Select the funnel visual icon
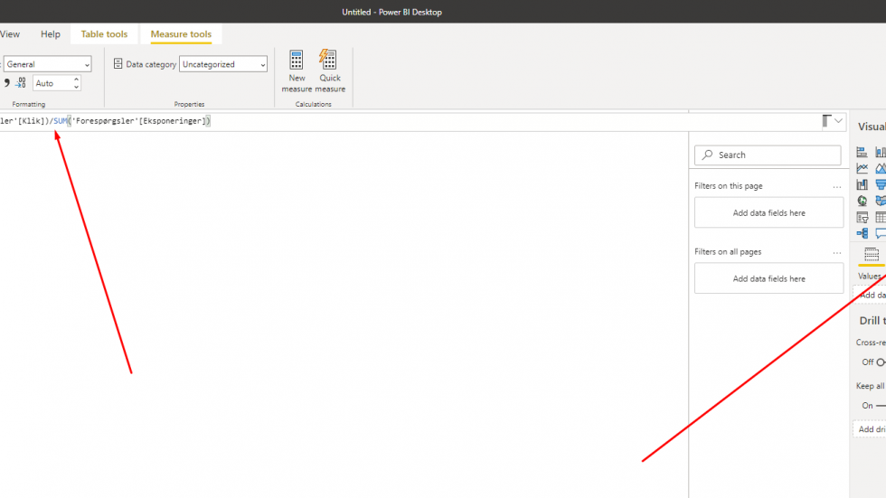This screenshot has height=498, width=886. click(x=881, y=184)
